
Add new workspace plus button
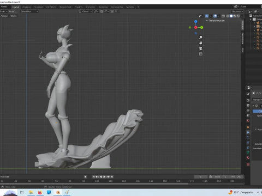tap(138, 7)
